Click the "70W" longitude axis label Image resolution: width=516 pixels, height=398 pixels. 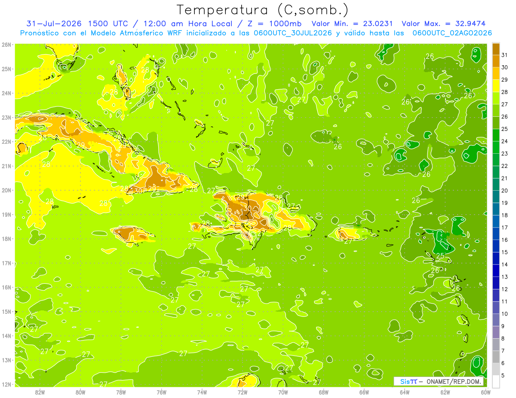(283, 392)
